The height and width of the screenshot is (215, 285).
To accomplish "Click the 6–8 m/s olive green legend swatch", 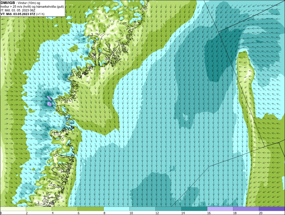I will pyautogui.click(x=91, y=209).
